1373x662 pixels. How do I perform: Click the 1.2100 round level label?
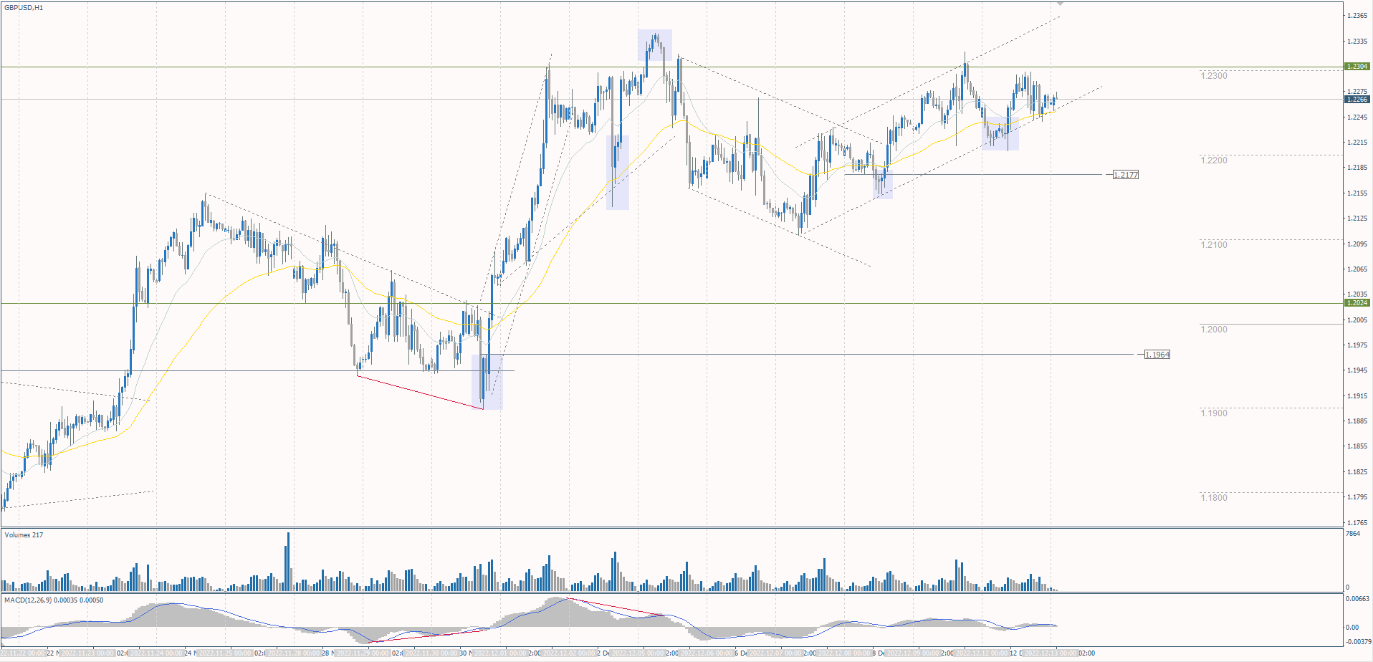[x=1214, y=245]
